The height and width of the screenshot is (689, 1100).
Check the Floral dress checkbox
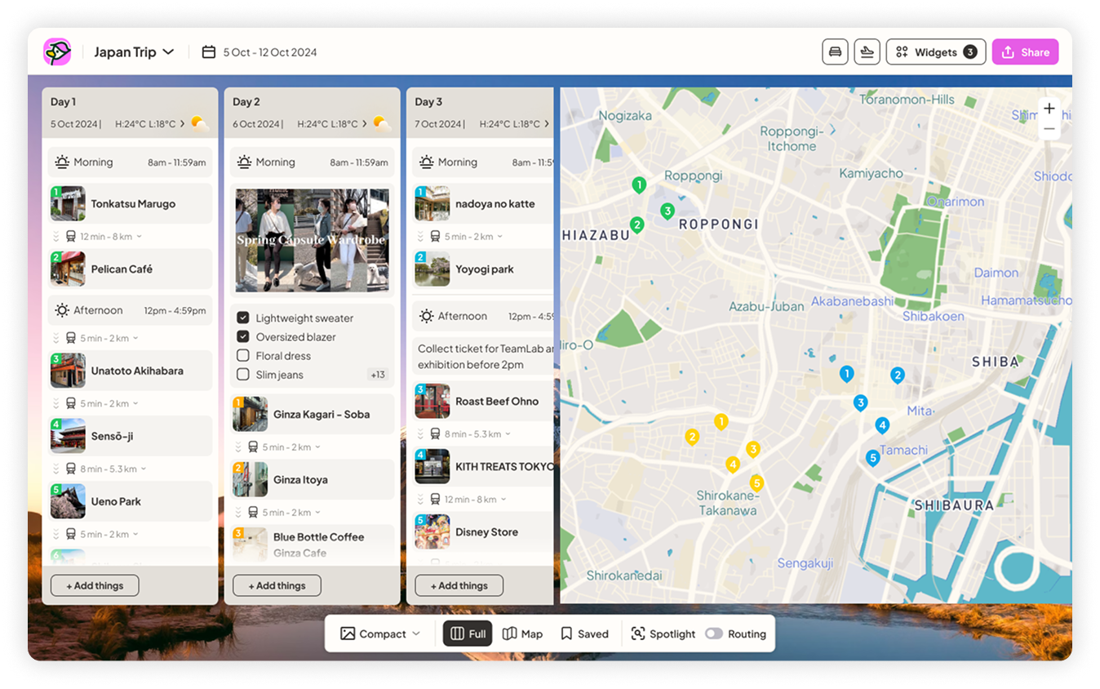tap(242, 356)
